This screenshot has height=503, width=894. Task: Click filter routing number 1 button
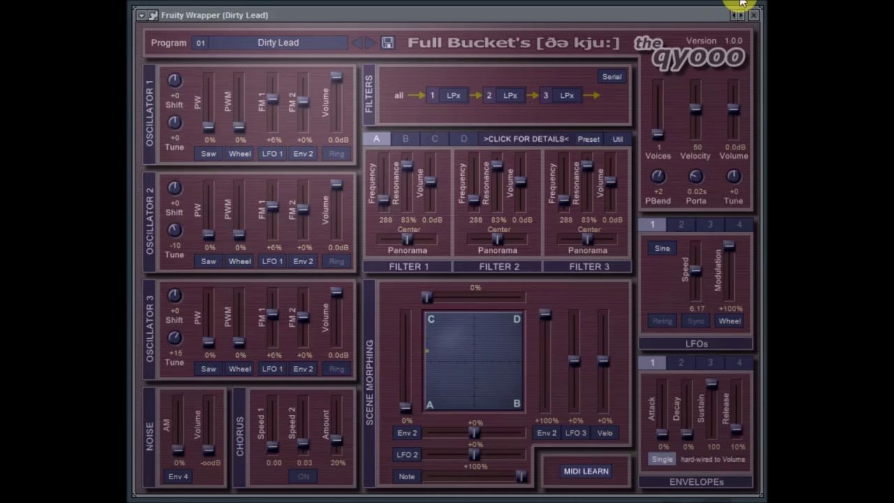432,96
